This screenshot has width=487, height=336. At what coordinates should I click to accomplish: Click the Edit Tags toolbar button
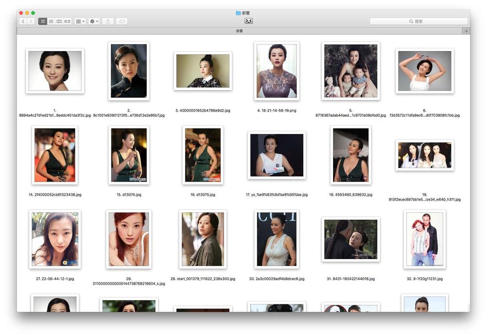point(122,21)
